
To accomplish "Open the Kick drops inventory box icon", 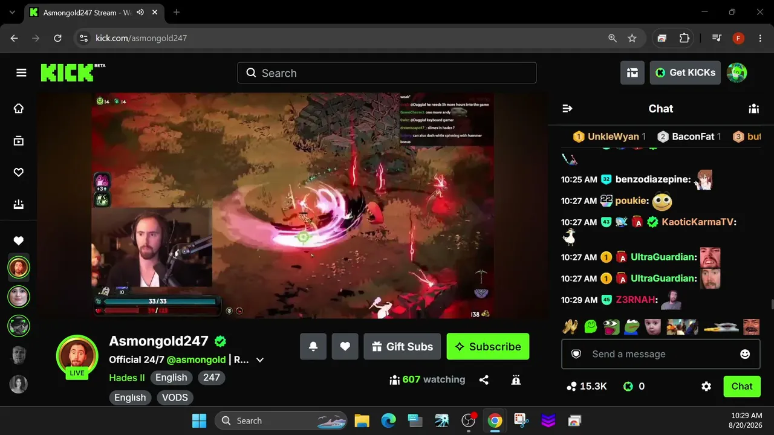I will (633, 72).
